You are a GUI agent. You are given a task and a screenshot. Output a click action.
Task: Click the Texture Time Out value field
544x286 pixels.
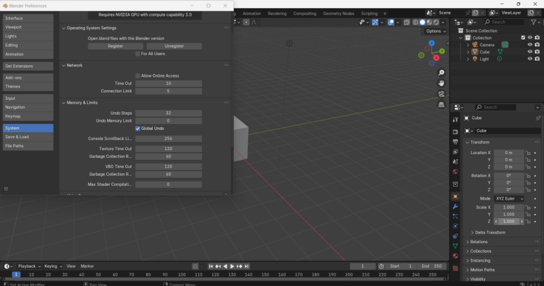169,148
